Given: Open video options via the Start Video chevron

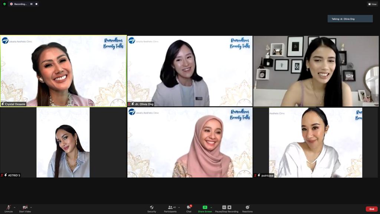Looking at the screenshot, I should (x=31, y=207).
